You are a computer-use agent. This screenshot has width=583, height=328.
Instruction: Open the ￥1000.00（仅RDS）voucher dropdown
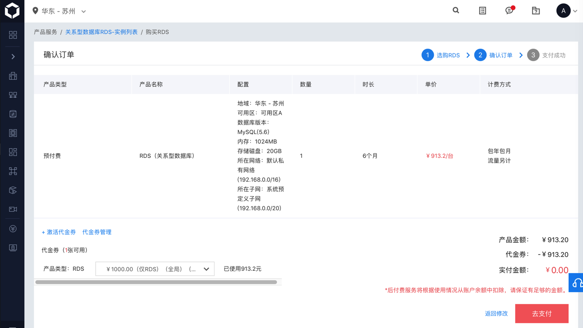155,269
